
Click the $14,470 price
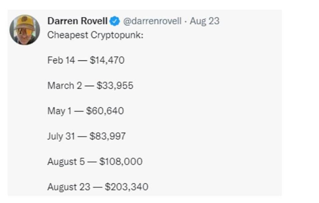click(107, 60)
